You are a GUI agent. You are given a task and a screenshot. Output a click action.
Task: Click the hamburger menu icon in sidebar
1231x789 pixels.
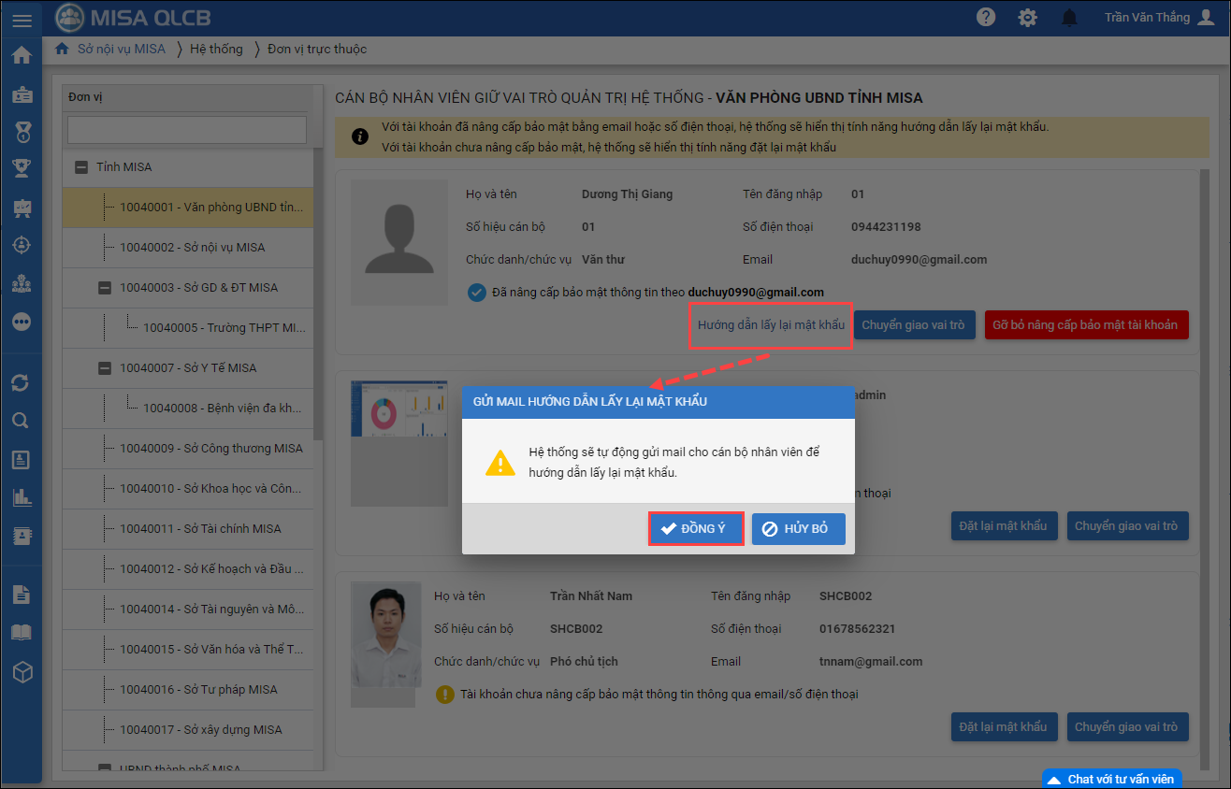21,21
